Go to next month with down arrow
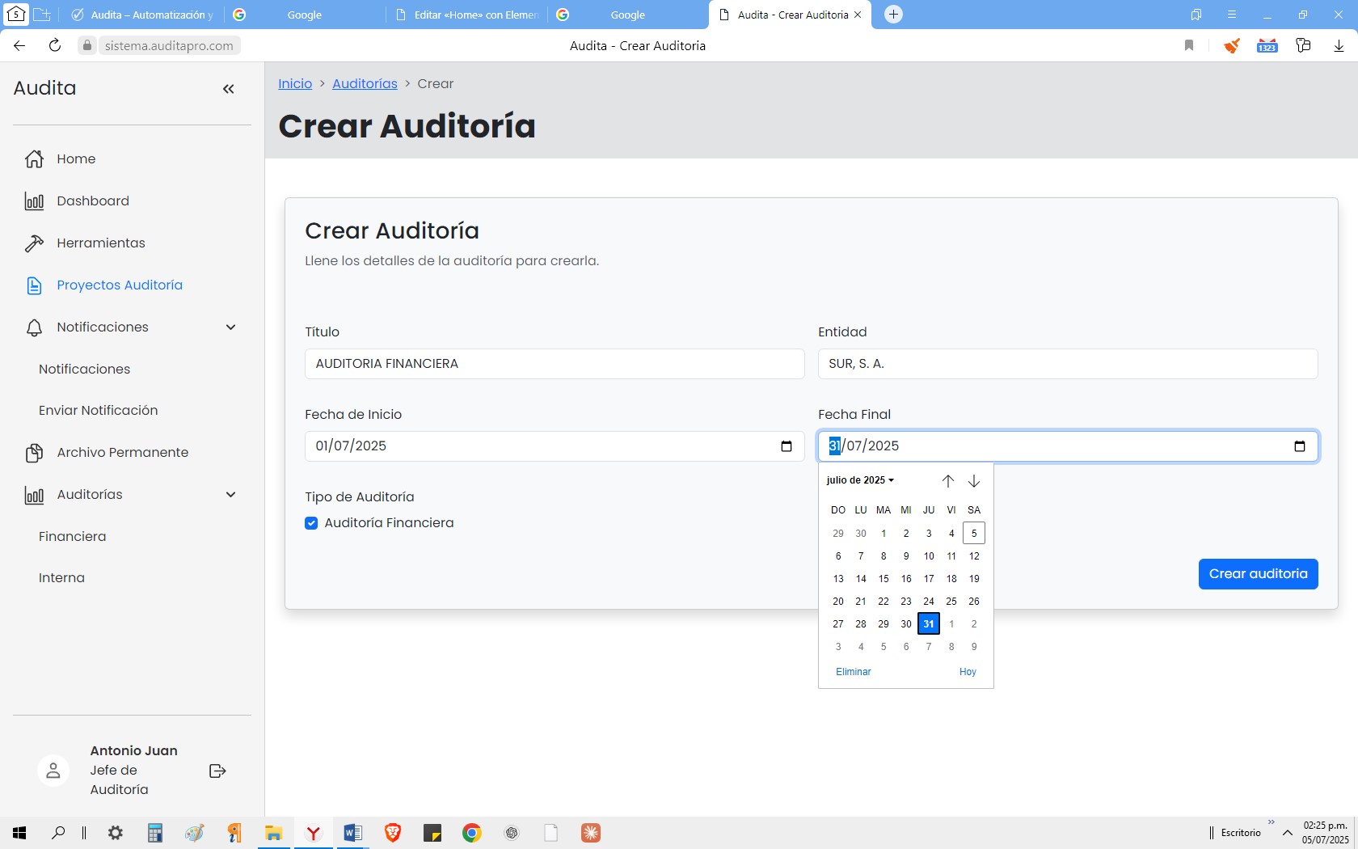 (x=974, y=481)
